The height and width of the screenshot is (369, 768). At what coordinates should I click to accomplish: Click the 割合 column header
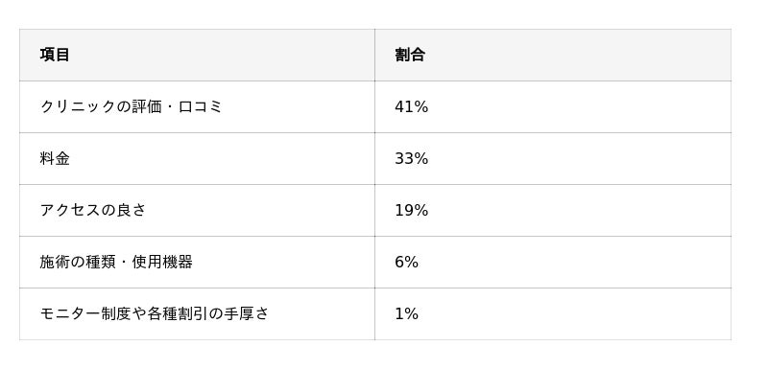pyautogui.click(x=553, y=55)
